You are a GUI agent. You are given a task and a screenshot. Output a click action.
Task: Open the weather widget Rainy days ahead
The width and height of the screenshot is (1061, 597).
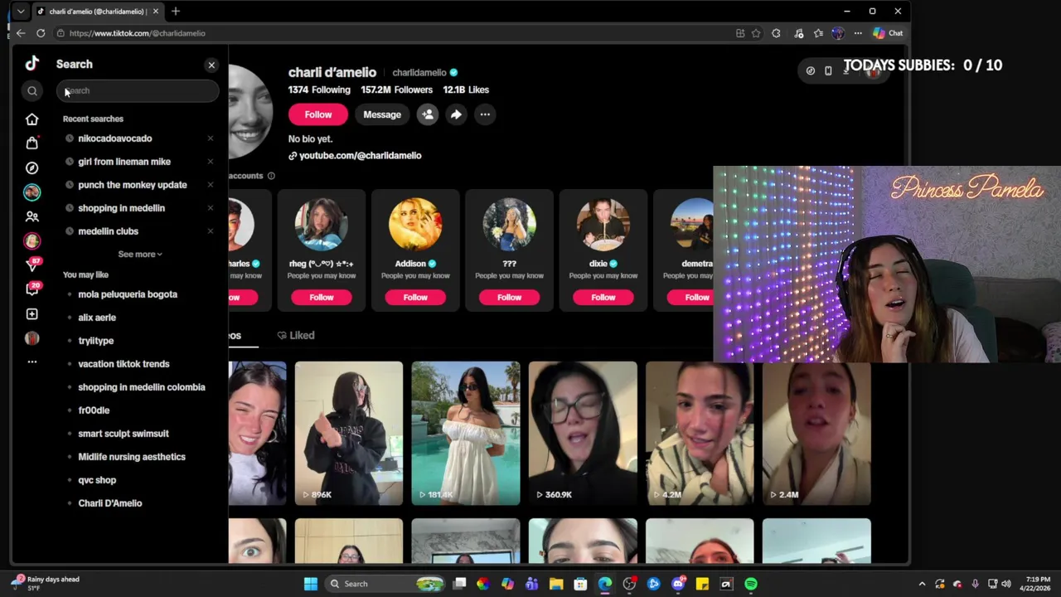pyautogui.click(x=46, y=583)
